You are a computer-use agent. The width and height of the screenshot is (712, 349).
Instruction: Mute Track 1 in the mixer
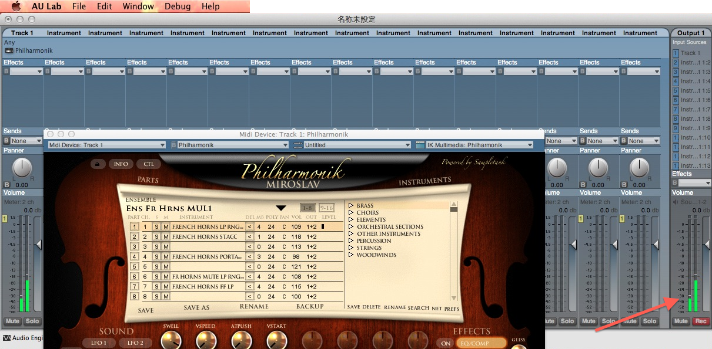tap(12, 321)
